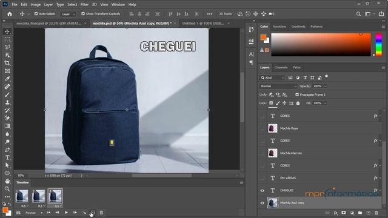Show the EM VÁRIAS text layer
The height and width of the screenshot is (218, 388).
263,178
